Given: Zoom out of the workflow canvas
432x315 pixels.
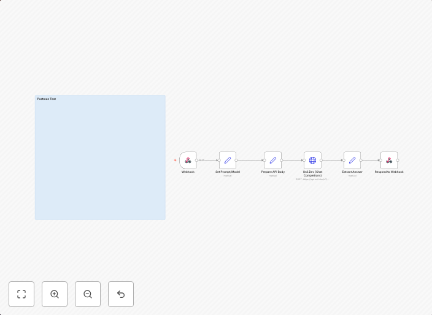Looking at the screenshot, I should pyautogui.click(x=88, y=294).
